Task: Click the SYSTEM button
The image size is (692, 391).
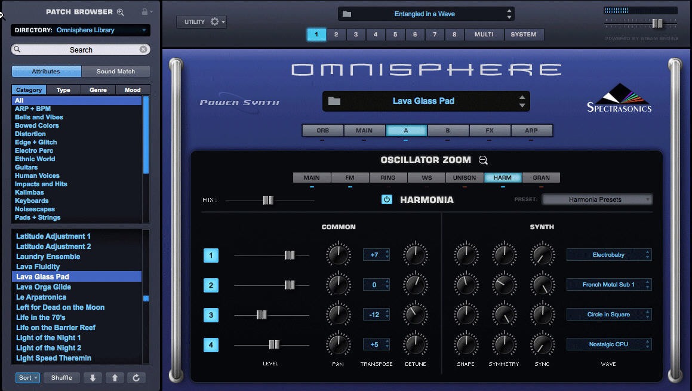Action: (524, 35)
